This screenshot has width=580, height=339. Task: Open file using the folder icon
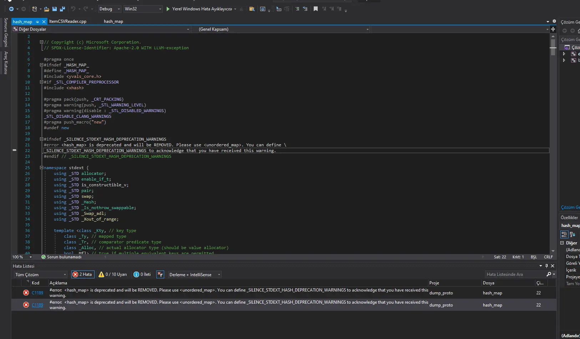pyautogui.click(x=46, y=9)
